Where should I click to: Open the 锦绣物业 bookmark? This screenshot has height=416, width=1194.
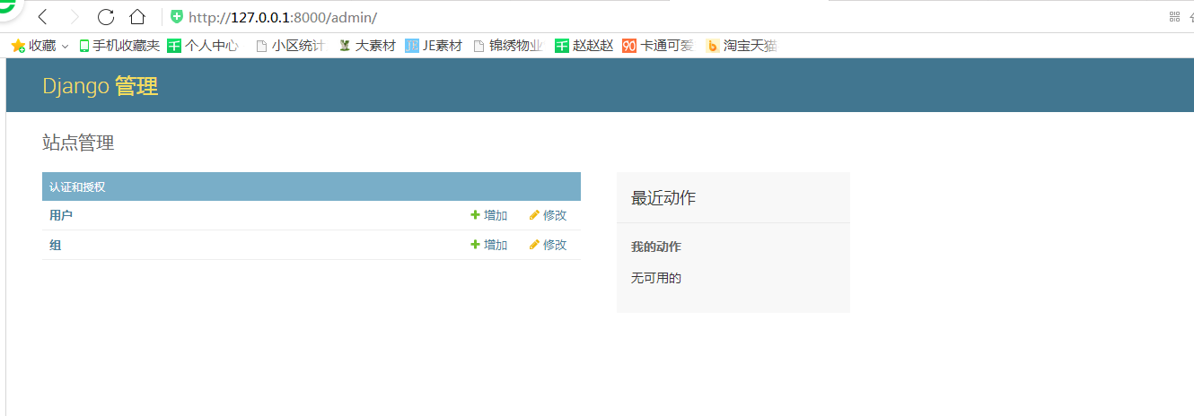pyautogui.click(x=508, y=46)
